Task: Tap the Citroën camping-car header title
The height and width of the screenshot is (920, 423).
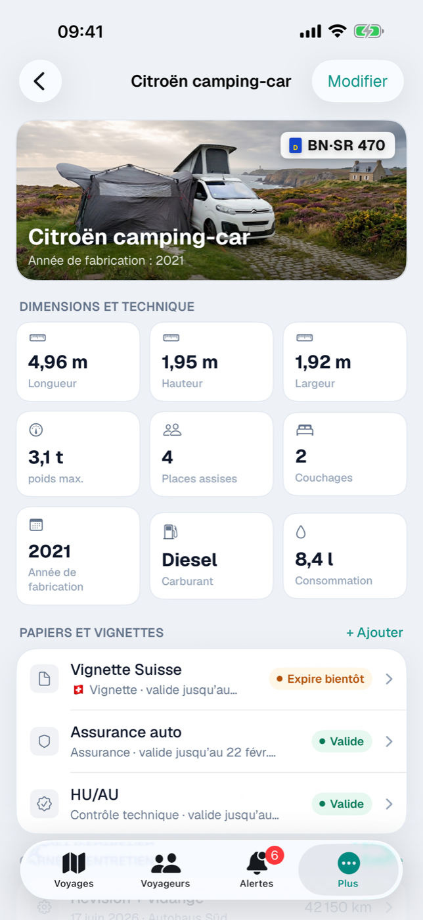Action: click(211, 81)
